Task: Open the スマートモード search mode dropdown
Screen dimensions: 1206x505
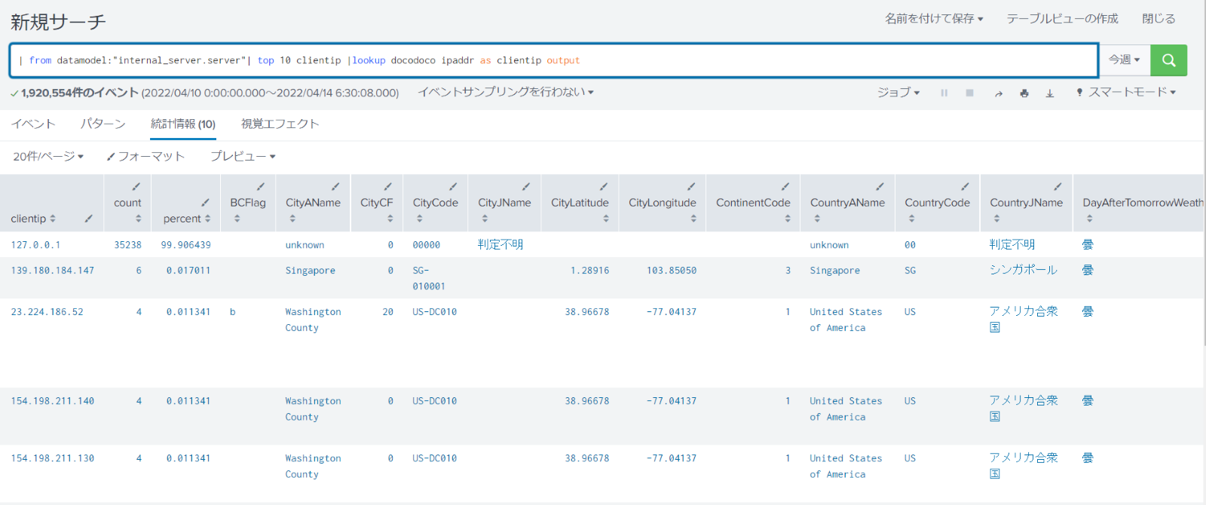Action: 1125,92
